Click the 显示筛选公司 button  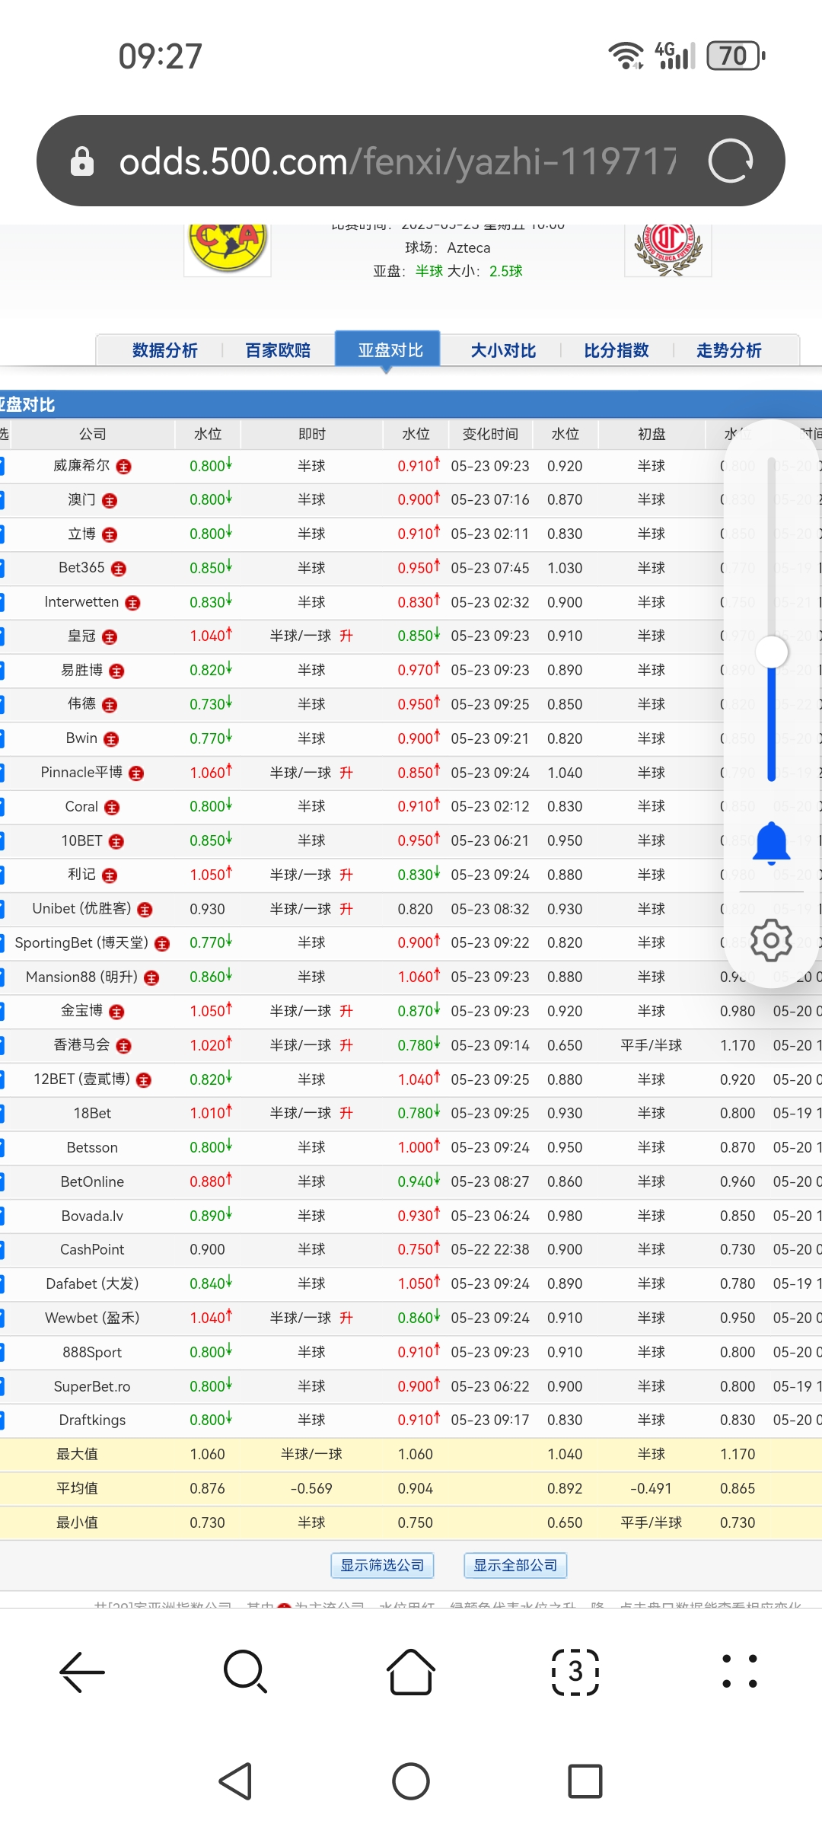click(x=382, y=1565)
